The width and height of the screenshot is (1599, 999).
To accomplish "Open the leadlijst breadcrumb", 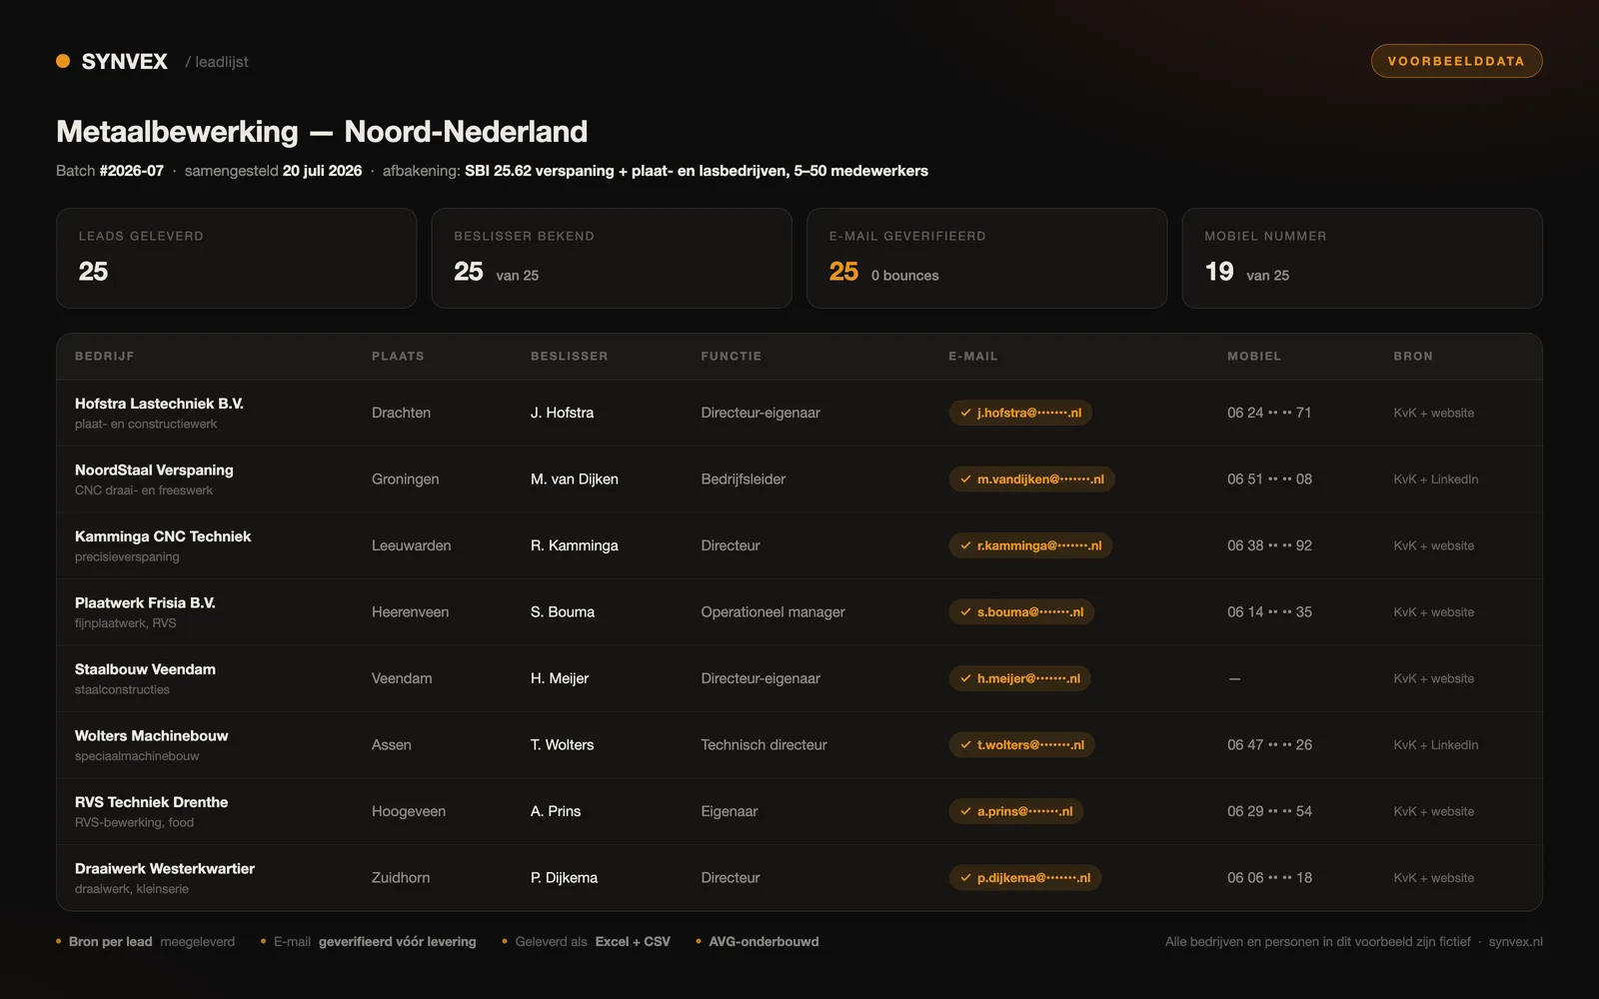I will click(217, 62).
